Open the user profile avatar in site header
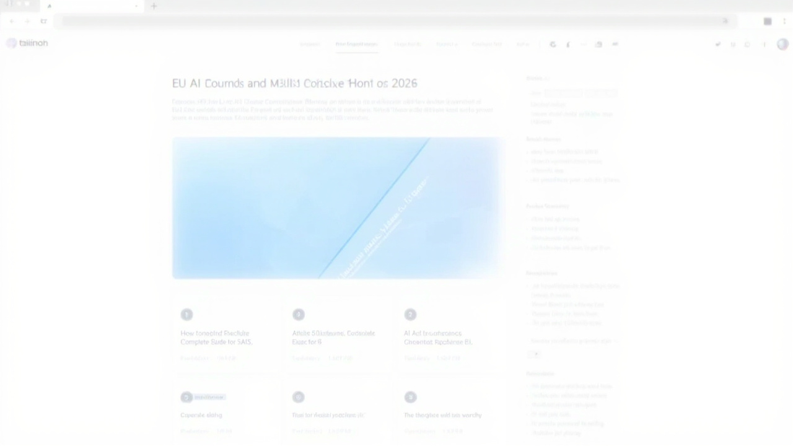Image resolution: width=793 pixels, height=446 pixels. pyautogui.click(x=782, y=44)
